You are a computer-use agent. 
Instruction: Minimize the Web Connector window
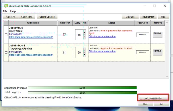(x=145, y=6)
